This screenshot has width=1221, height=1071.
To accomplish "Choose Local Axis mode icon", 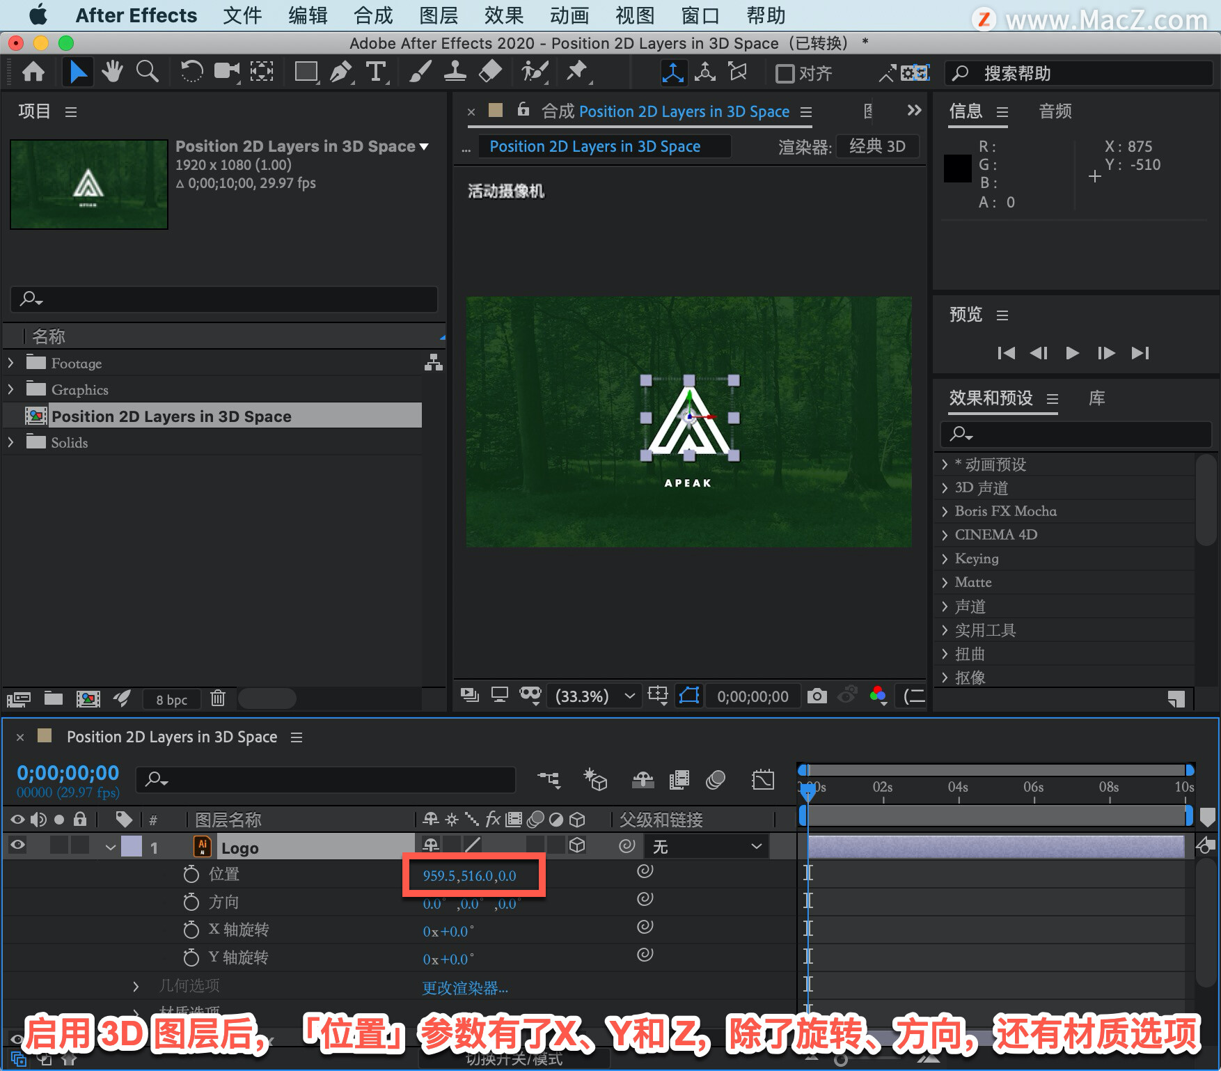I will point(673,73).
